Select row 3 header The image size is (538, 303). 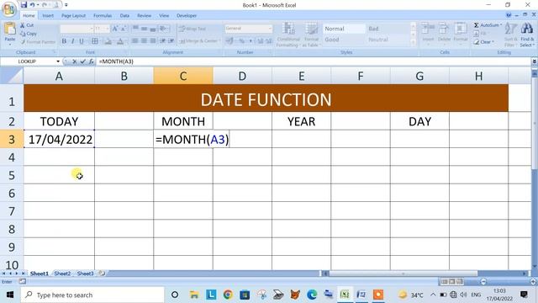pyautogui.click(x=12, y=139)
